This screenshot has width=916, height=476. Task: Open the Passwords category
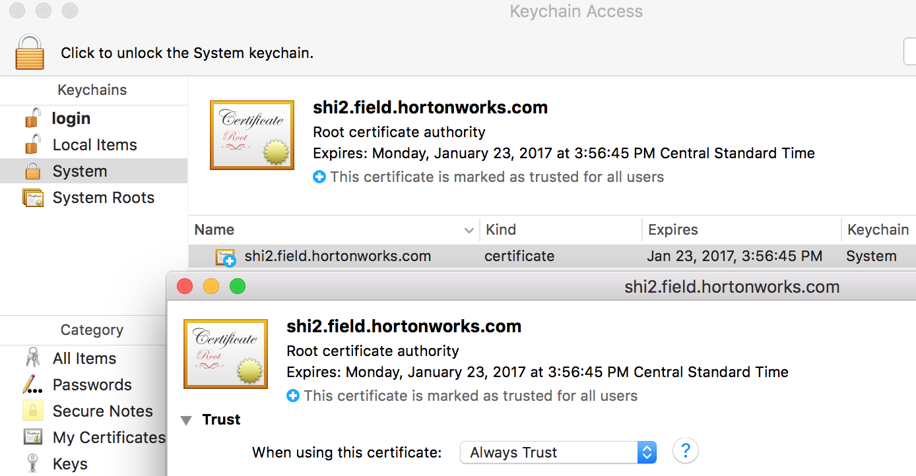pos(92,385)
